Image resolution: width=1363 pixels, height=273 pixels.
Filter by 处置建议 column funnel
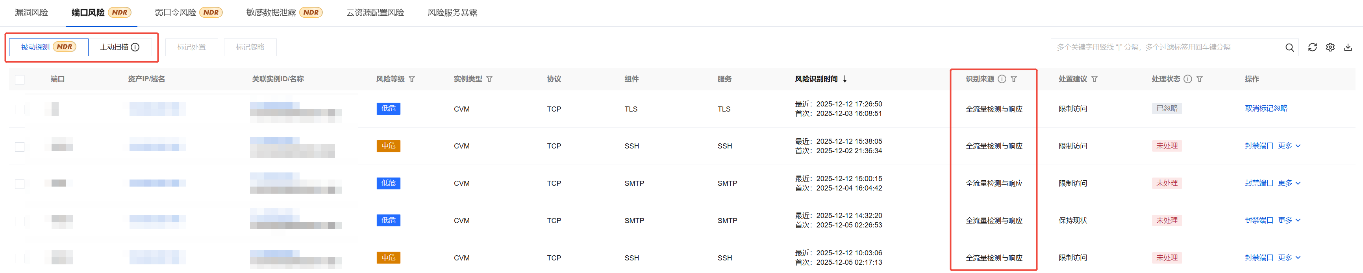tap(1094, 79)
